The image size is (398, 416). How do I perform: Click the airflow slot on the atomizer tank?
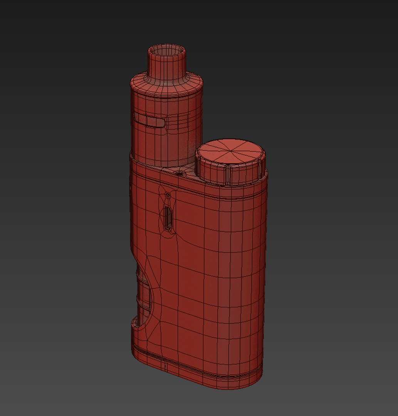pyautogui.click(x=149, y=119)
